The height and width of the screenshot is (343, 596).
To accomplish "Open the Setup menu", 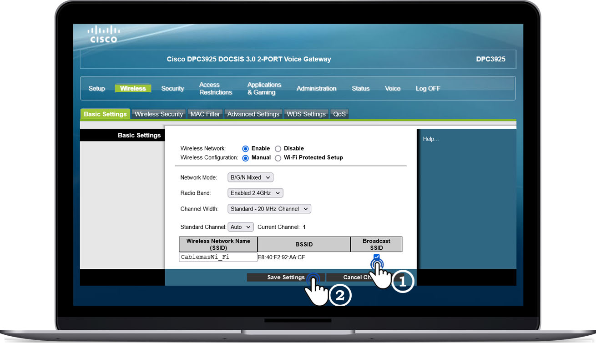I will (96, 88).
